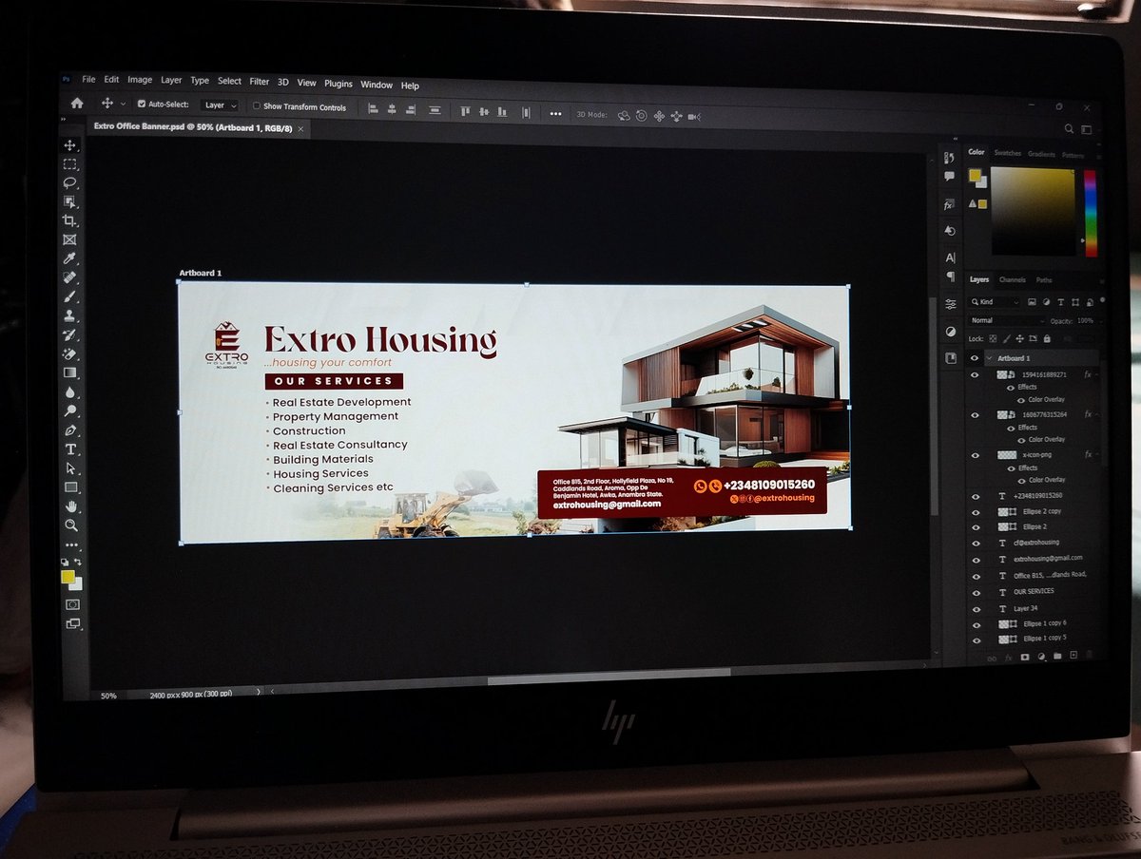Open the Move tool preset picker arrow
This screenshot has width=1141, height=859.
(x=123, y=105)
